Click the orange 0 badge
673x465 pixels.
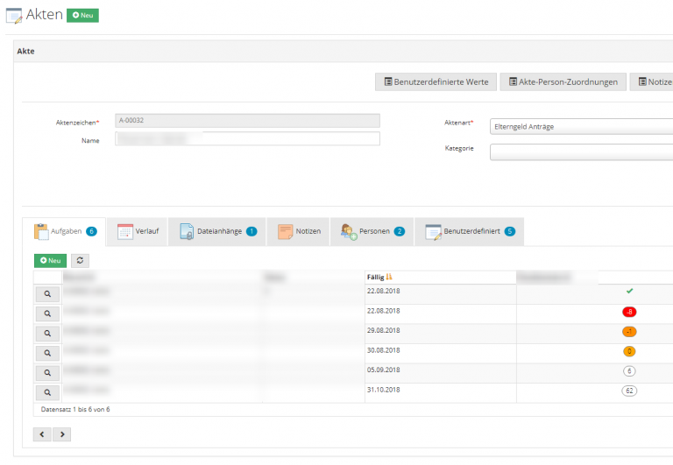[629, 351]
